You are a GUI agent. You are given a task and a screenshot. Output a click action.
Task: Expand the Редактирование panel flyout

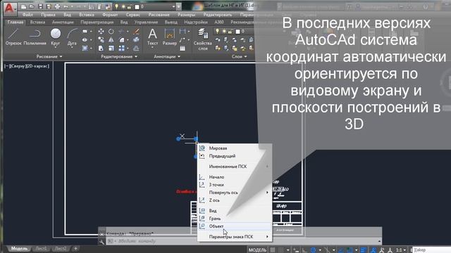[x=119, y=56]
